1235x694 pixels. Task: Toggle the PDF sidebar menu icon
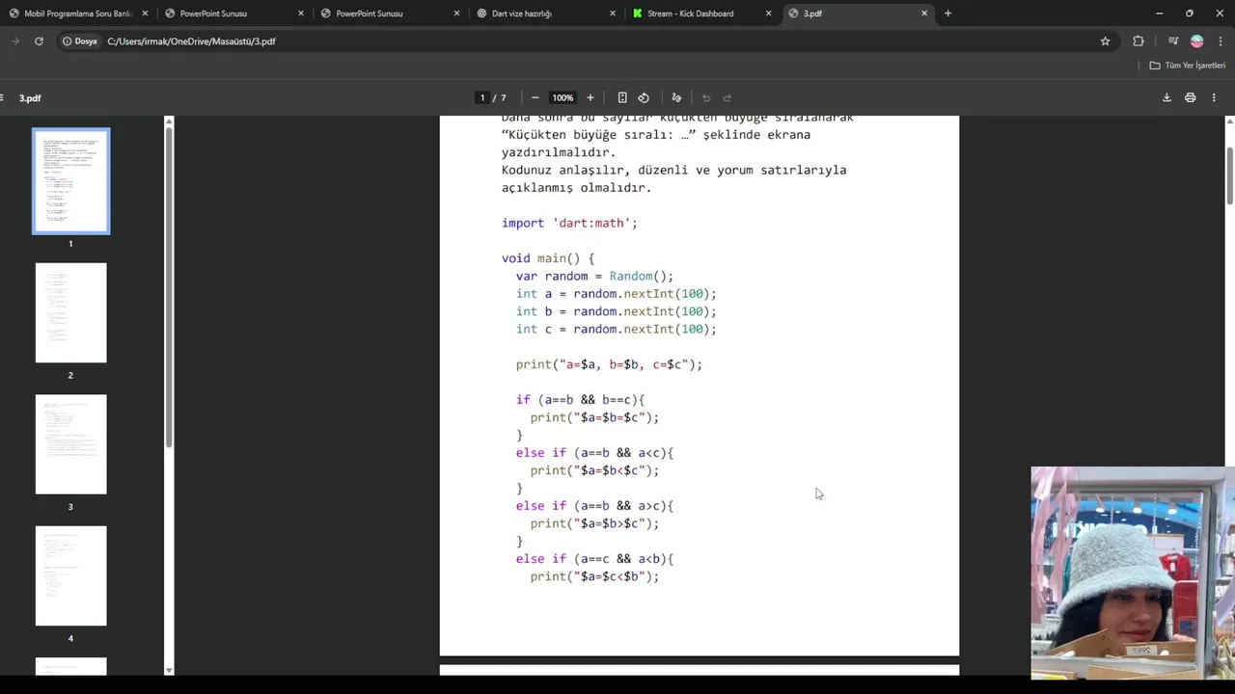3,97
